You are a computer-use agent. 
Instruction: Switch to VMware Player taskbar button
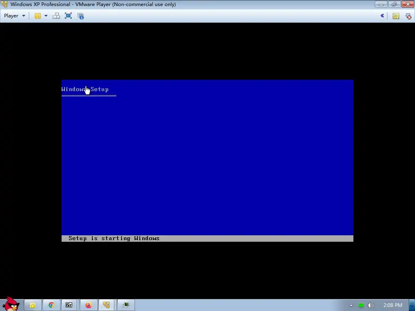point(107,305)
